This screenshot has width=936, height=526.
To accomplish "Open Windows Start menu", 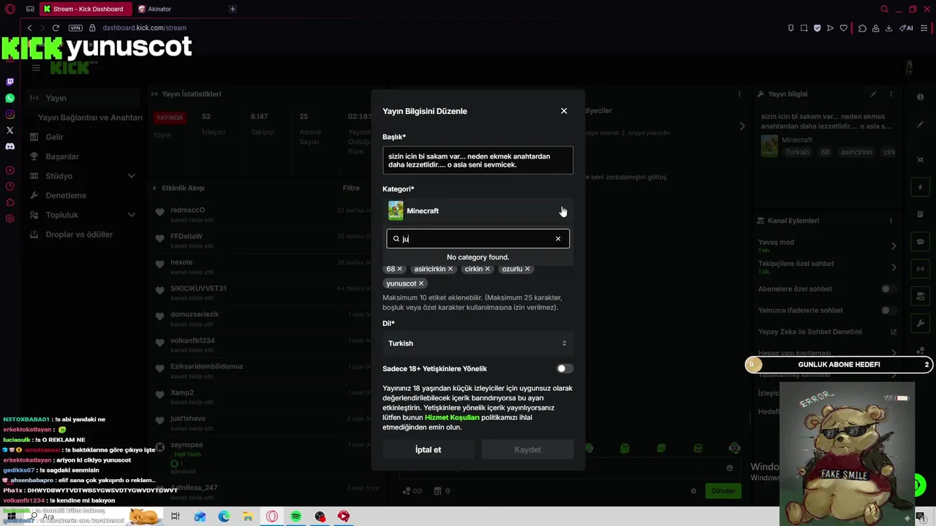I will pyautogui.click(x=11, y=517).
